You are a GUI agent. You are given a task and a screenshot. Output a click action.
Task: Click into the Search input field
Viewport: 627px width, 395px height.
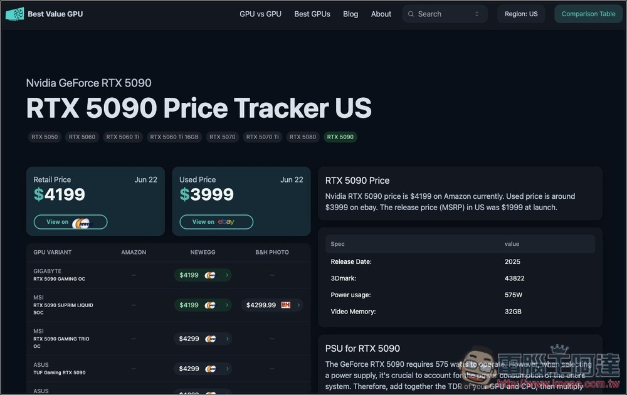(445, 14)
